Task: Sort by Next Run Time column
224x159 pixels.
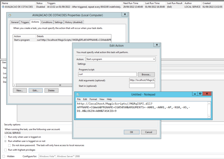Action: pos(133,3)
